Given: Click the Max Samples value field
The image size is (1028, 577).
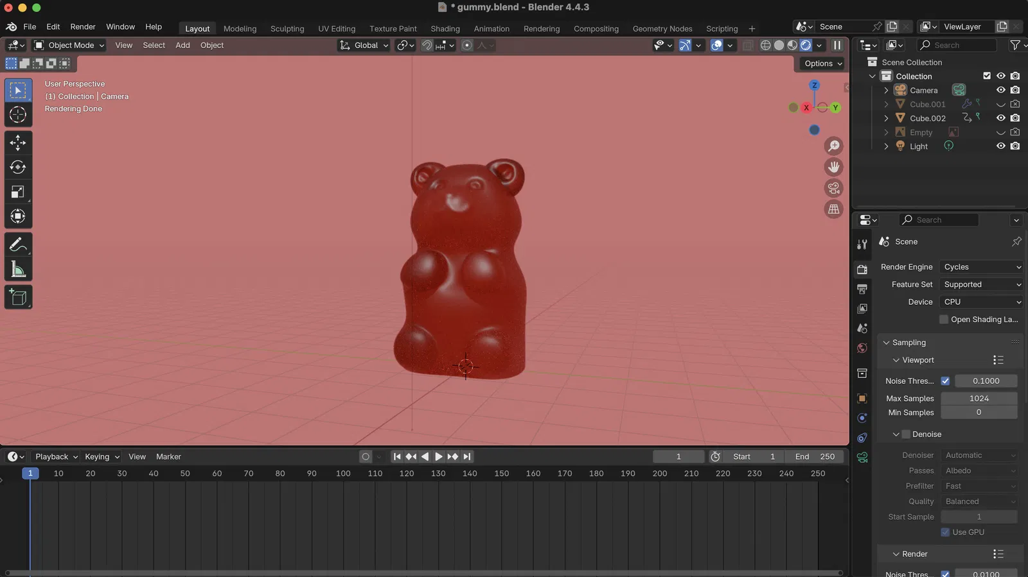Looking at the screenshot, I should pyautogui.click(x=979, y=399).
